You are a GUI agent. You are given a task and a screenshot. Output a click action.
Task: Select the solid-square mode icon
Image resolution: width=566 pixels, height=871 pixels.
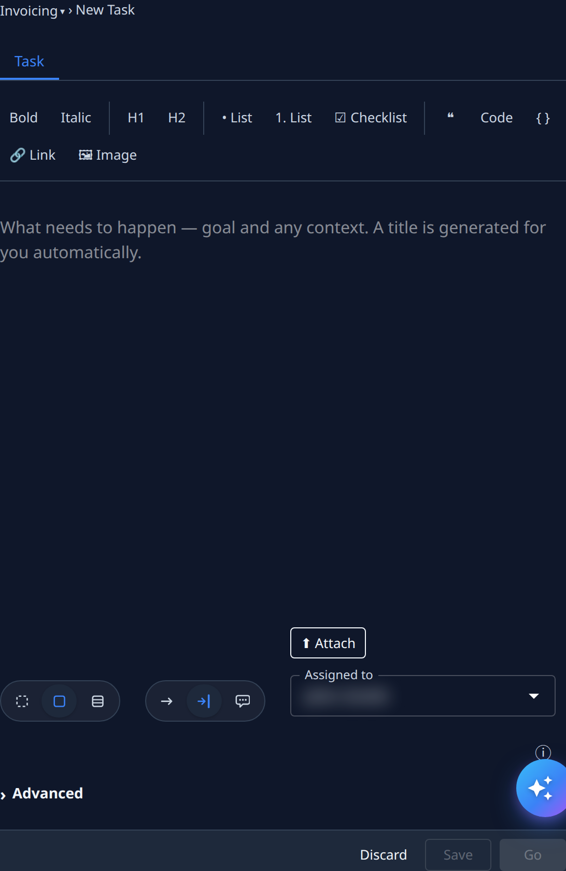60,701
